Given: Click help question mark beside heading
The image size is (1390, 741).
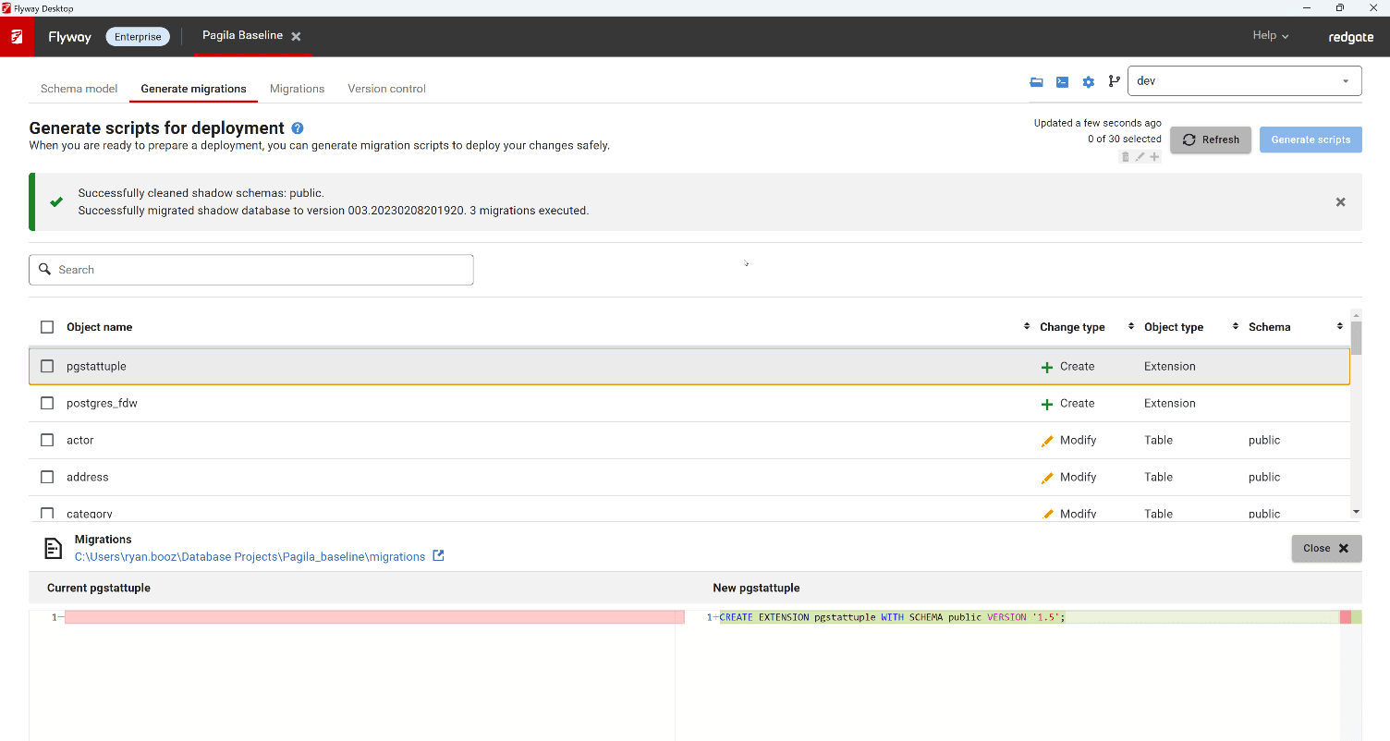Looking at the screenshot, I should [298, 128].
